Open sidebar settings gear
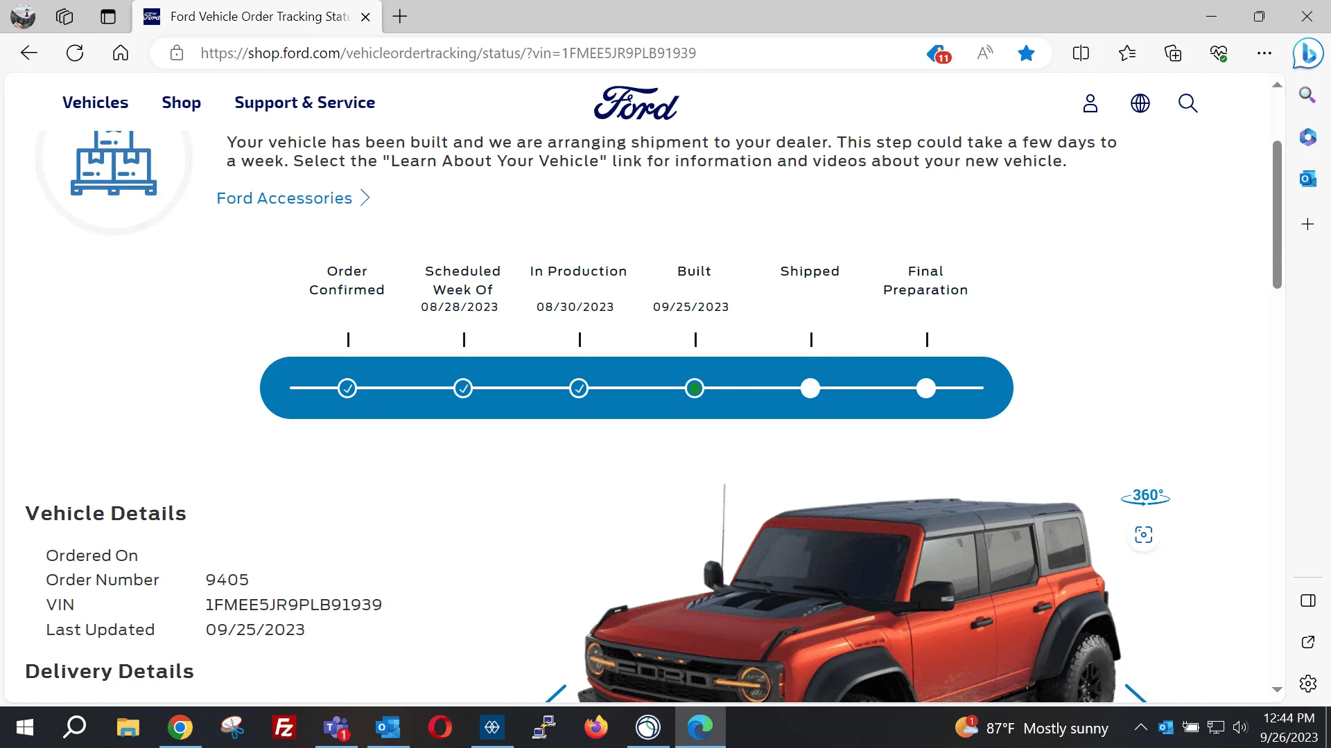The width and height of the screenshot is (1331, 748). 1308,684
